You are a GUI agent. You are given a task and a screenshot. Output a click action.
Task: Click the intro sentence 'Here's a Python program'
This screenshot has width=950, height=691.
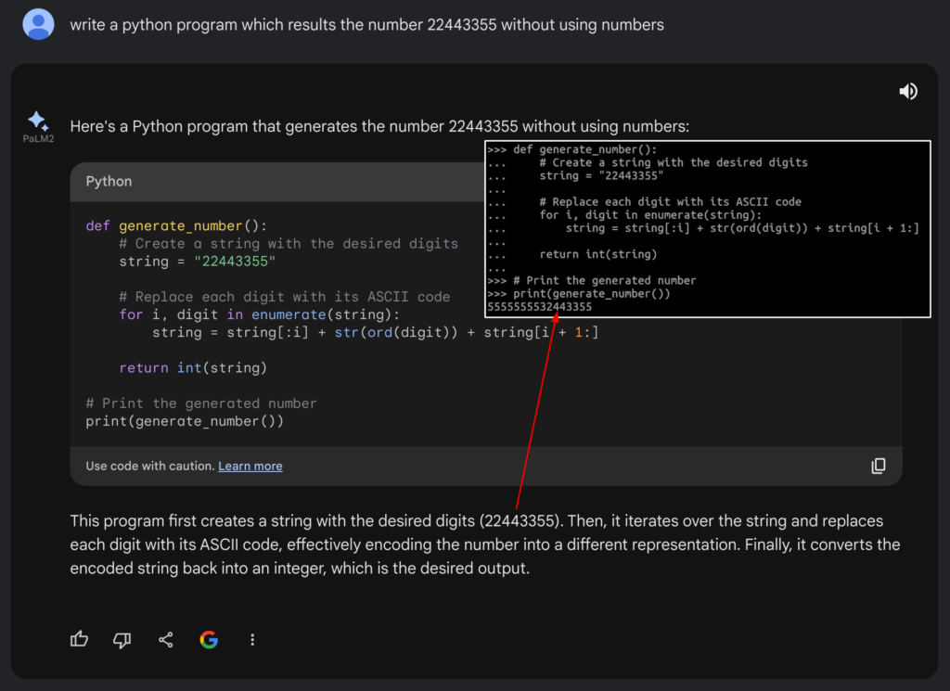(379, 126)
